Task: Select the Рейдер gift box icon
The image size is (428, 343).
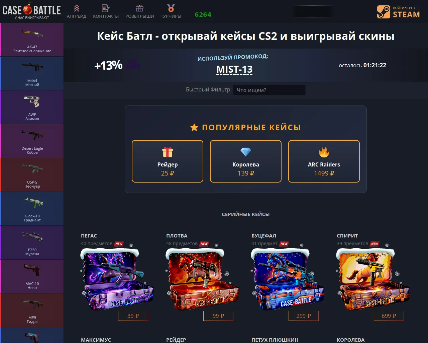Action: (168, 152)
